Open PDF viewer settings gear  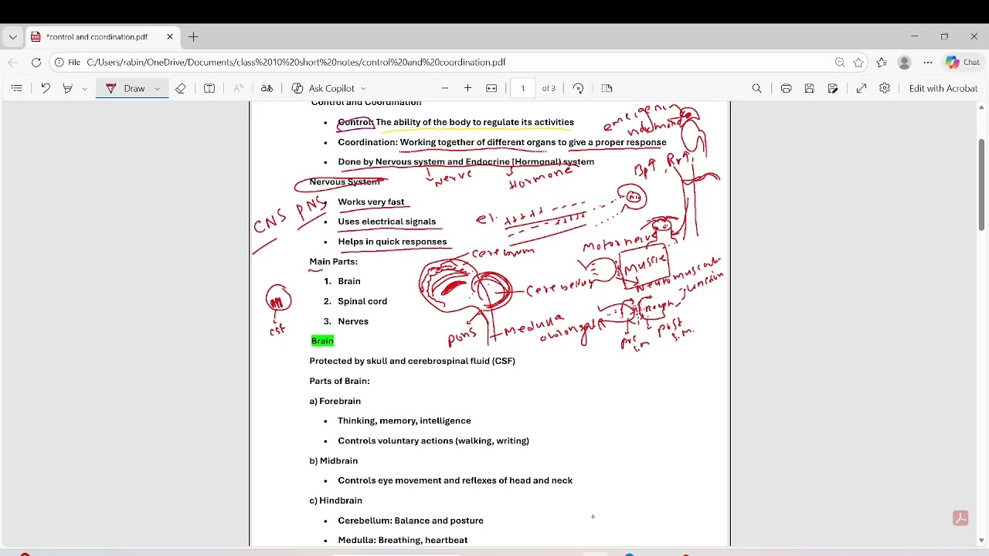(885, 89)
